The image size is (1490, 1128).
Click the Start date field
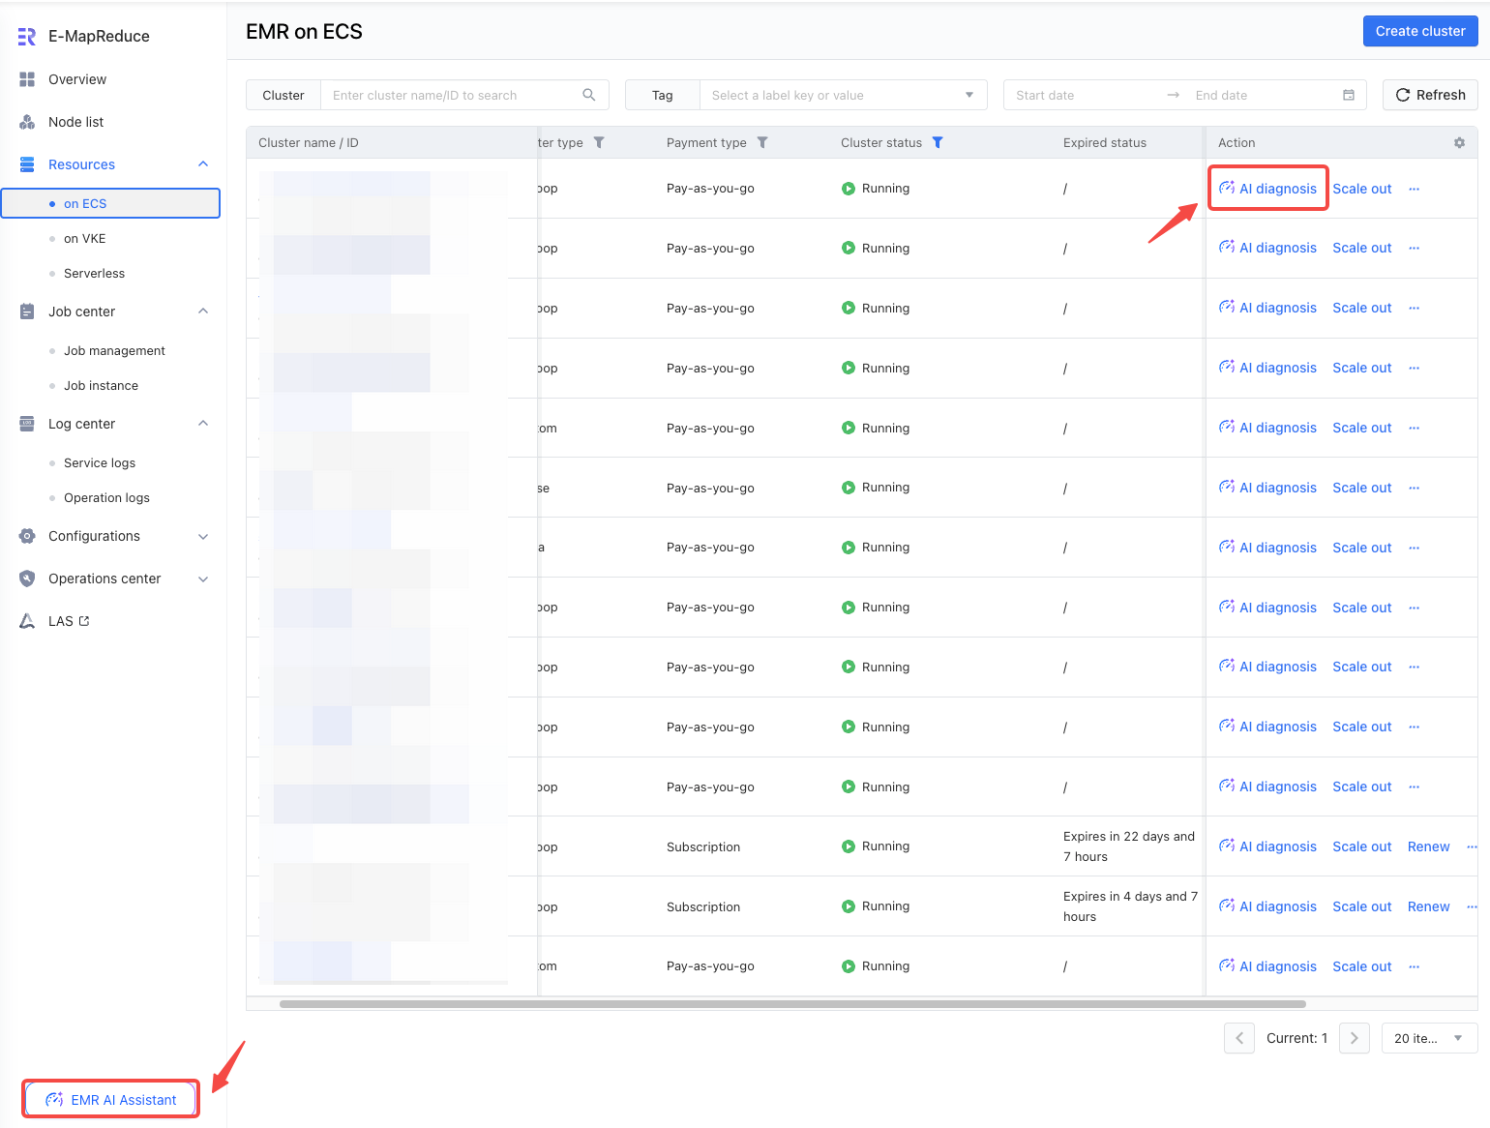click(1084, 95)
